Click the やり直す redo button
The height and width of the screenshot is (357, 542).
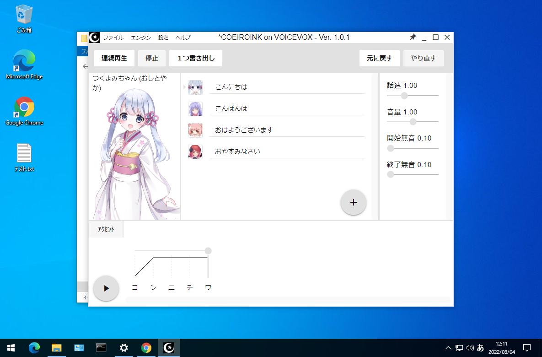(x=423, y=58)
